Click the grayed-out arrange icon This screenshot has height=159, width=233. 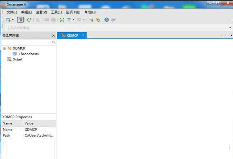tap(79, 20)
